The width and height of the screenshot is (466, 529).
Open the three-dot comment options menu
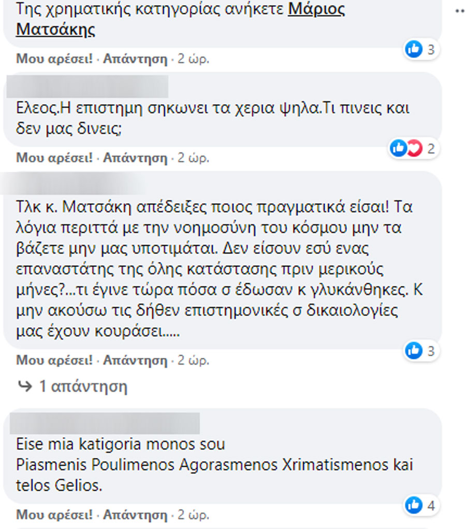pyautogui.click(x=460, y=11)
